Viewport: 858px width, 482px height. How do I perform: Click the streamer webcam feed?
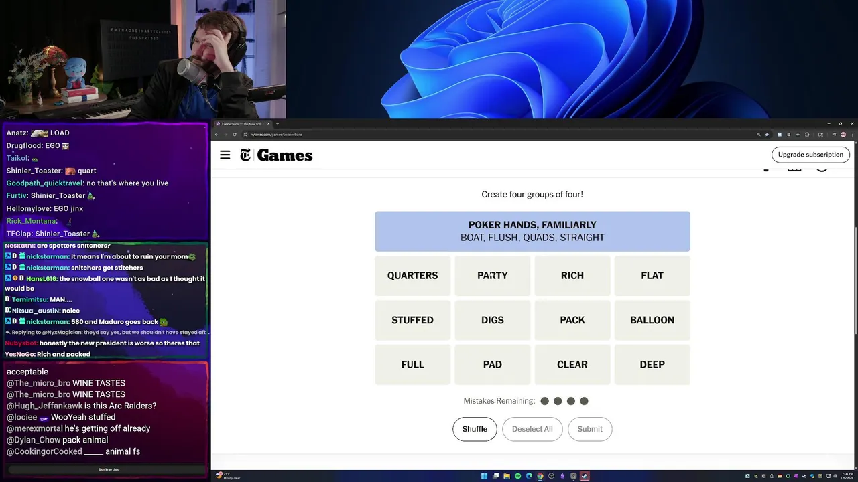coord(143,60)
